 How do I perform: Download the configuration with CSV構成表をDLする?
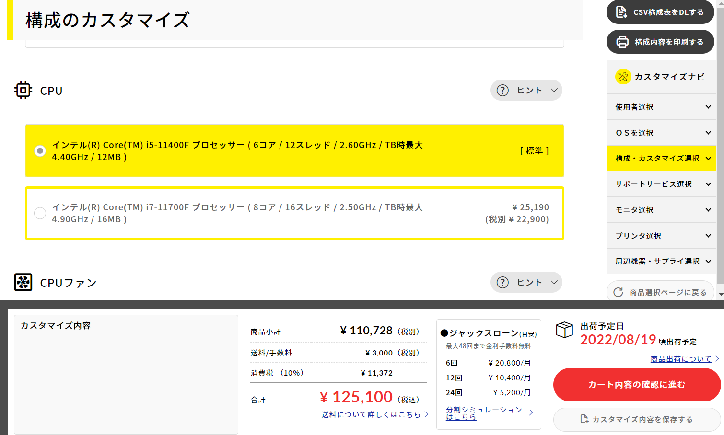pyautogui.click(x=660, y=12)
